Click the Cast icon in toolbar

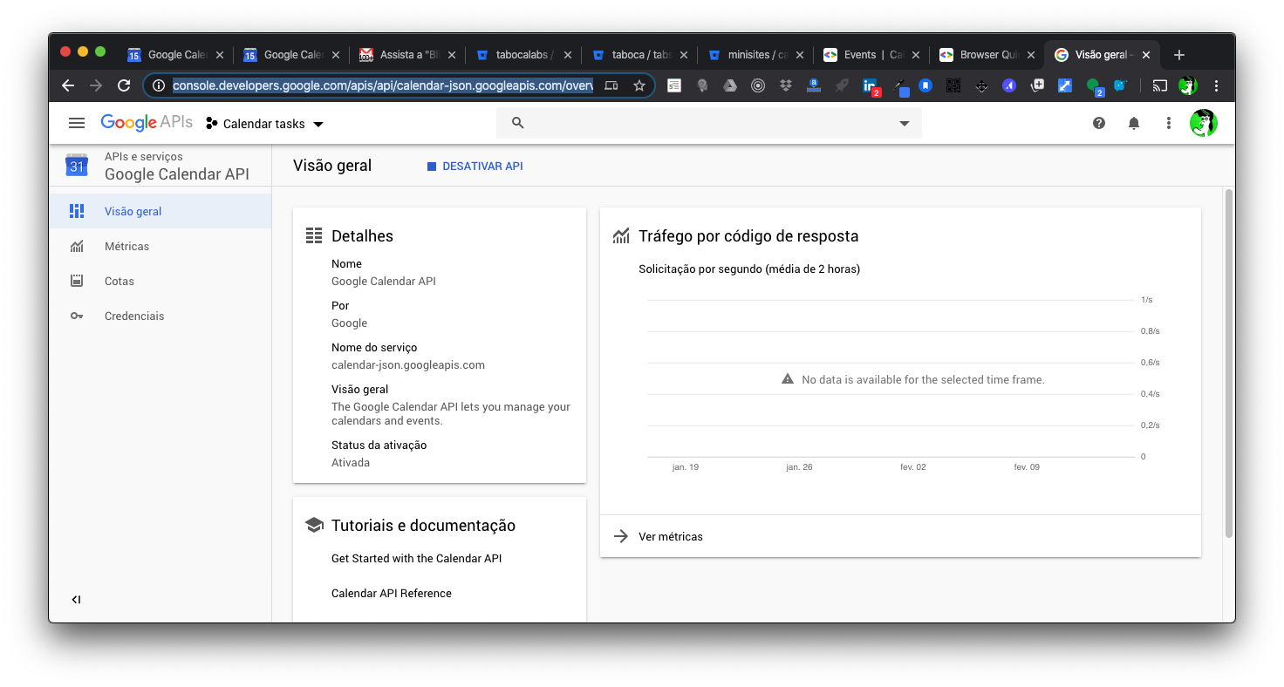pyautogui.click(x=1159, y=85)
